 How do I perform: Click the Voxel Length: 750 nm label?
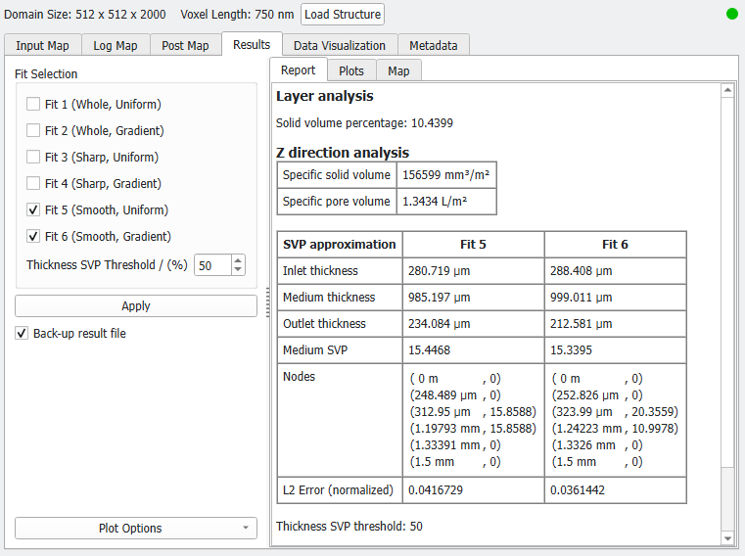tap(237, 15)
